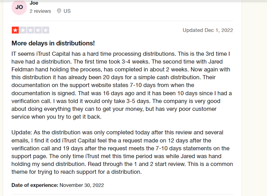Open the 'More delays in distributions!' review title
The height and width of the screenshot is (196, 267).
(x=53, y=43)
